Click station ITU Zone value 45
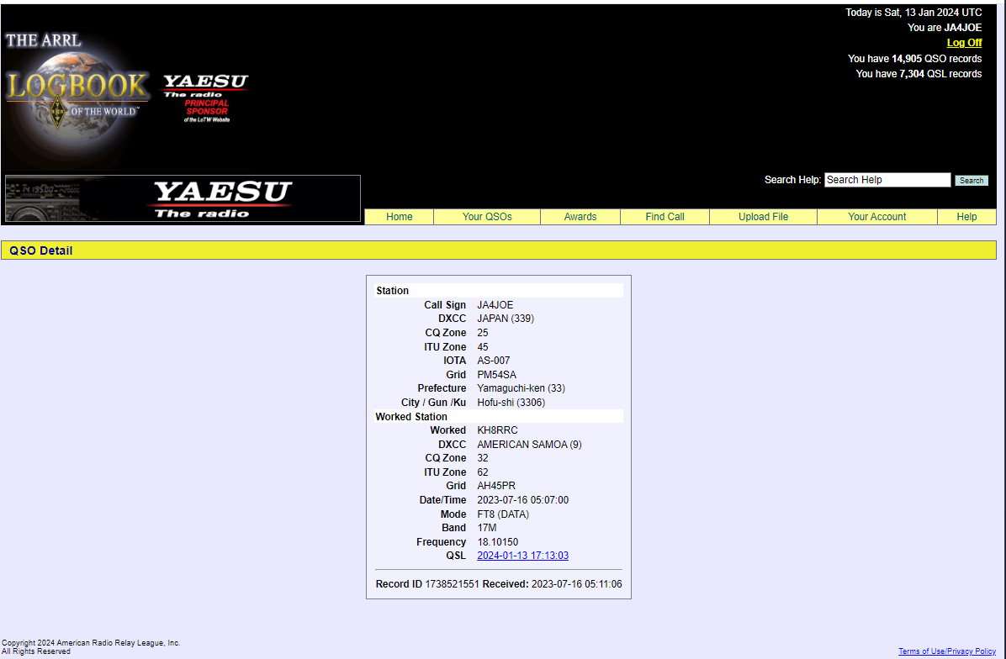The image size is (1006, 659). click(x=483, y=347)
